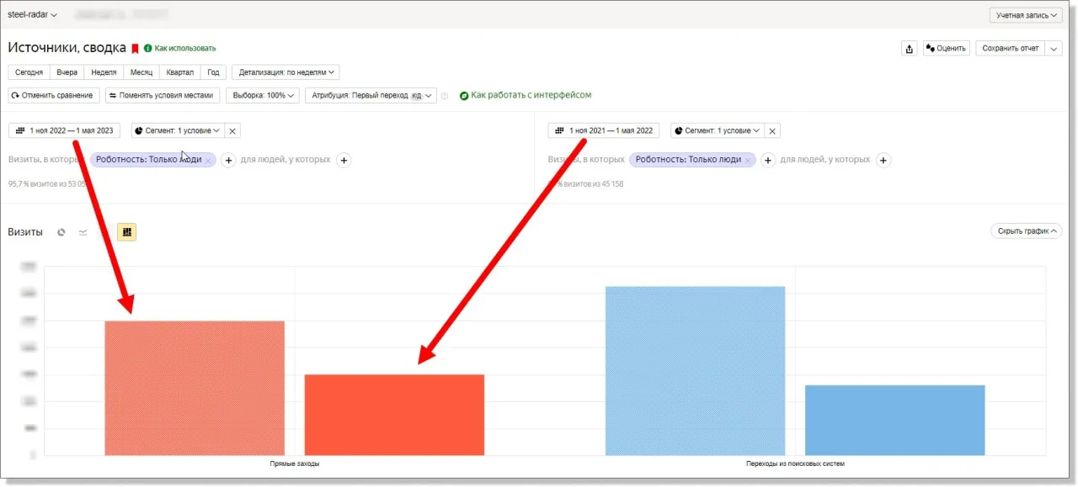Select the line chart view icon
1078x487 pixels.
click(x=83, y=232)
